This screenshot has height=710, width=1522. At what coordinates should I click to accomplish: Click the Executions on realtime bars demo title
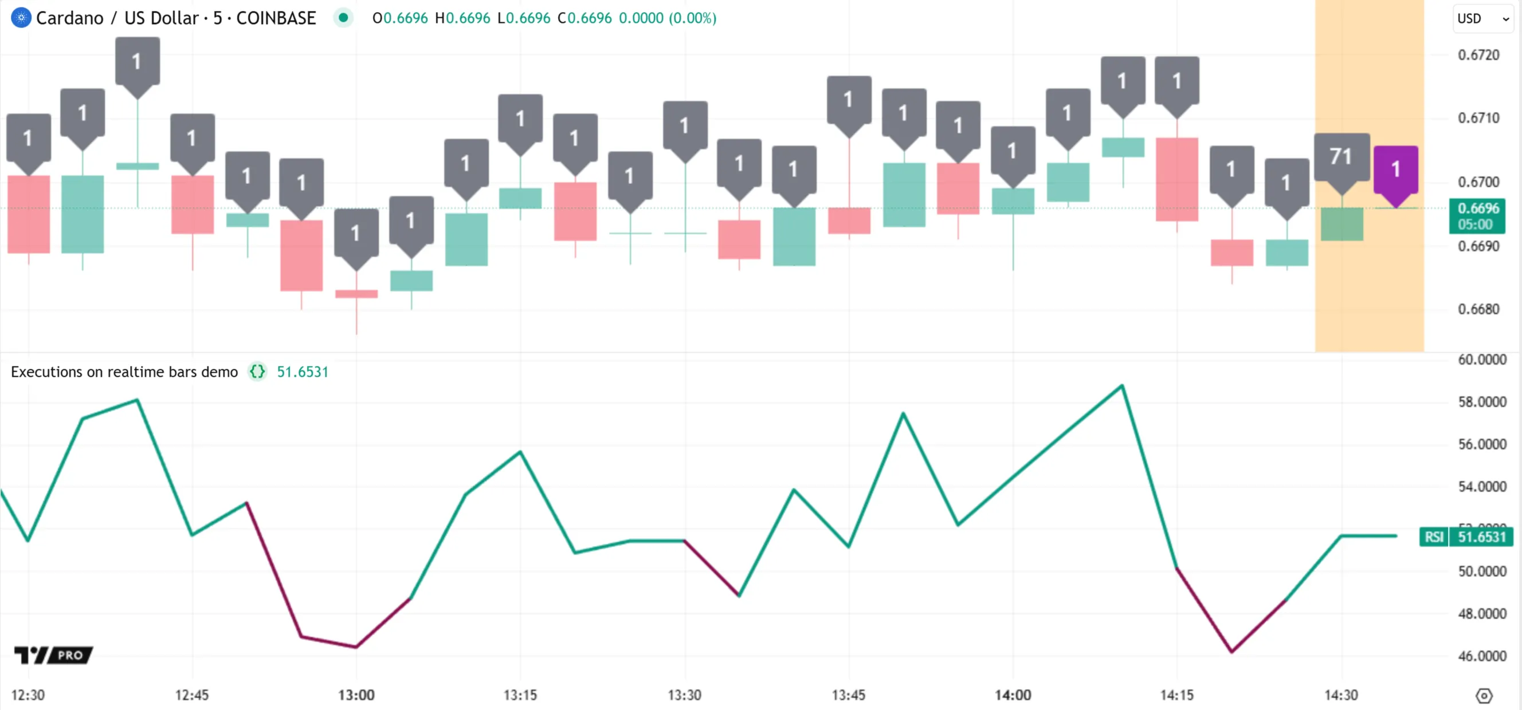tap(124, 372)
